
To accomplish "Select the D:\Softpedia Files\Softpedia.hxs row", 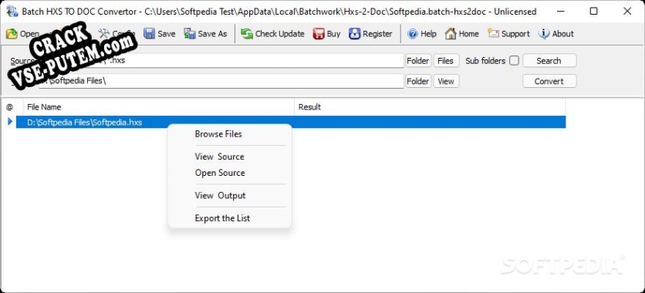I will 291,122.
